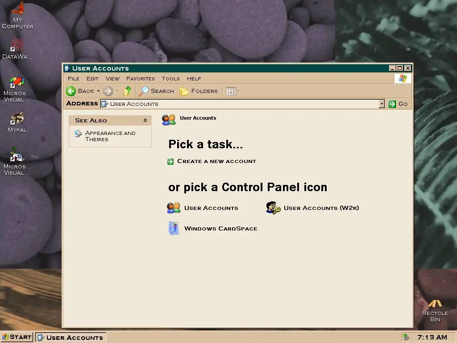Click the Start button
This screenshot has height=343, width=457.
coord(17,337)
